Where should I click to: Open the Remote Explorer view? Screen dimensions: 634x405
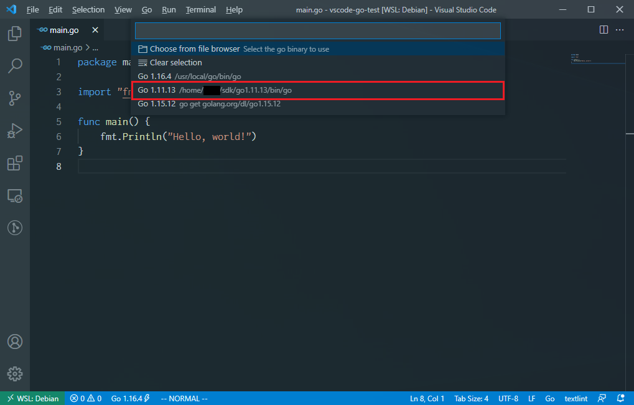click(14, 195)
